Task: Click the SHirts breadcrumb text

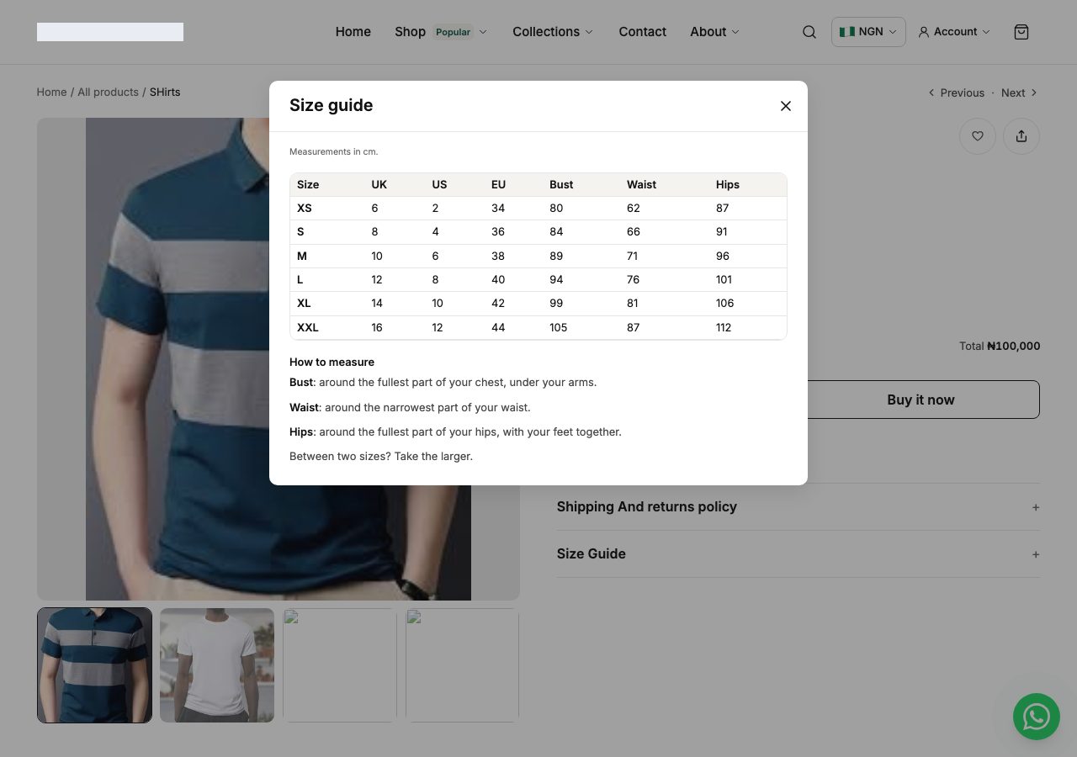Action: point(165,92)
